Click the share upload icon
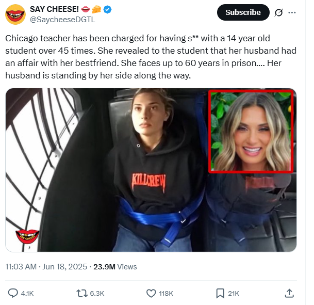 (x=289, y=293)
